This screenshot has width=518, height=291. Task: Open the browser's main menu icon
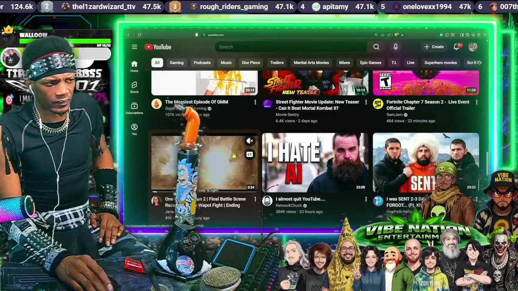[x=485, y=35]
